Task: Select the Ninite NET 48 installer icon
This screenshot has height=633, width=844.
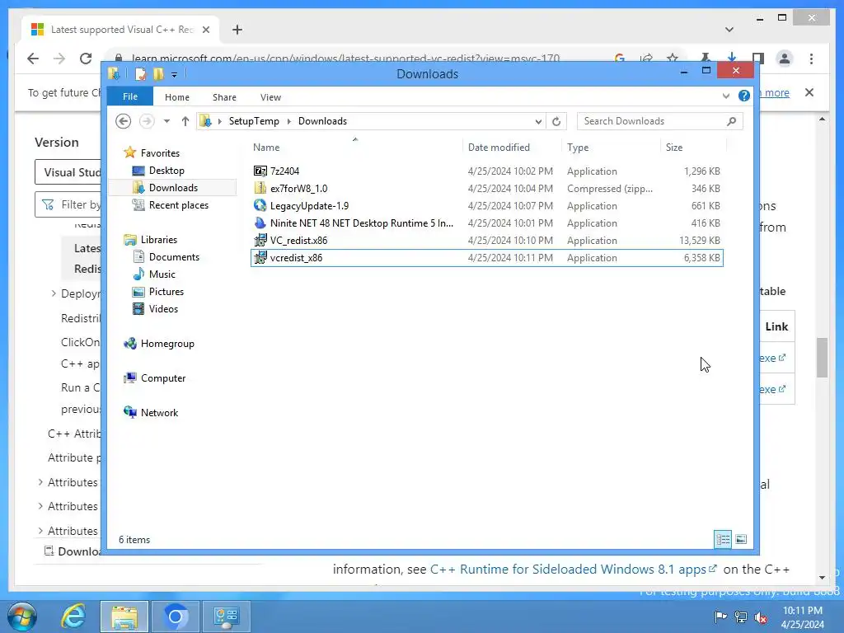Action: coord(260,223)
